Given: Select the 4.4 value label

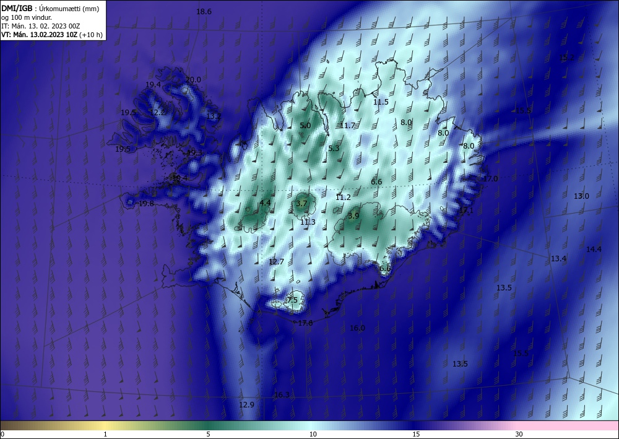Looking at the screenshot, I should click(x=266, y=203).
